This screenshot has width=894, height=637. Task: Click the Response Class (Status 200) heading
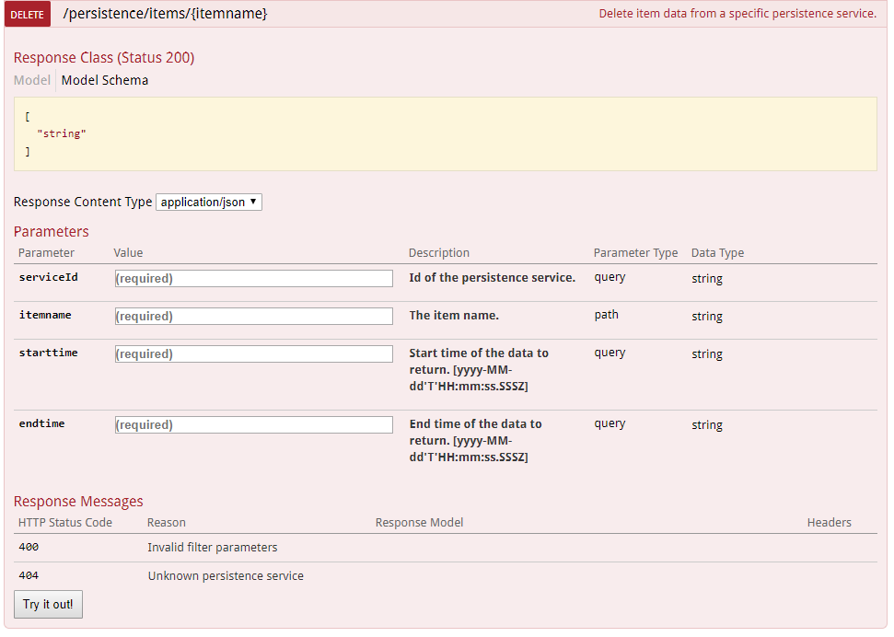(103, 57)
